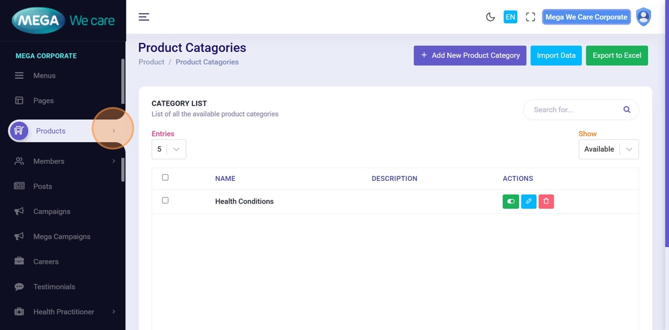Check the select-all checkbox in table header
The image size is (669, 330).
(x=165, y=177)
